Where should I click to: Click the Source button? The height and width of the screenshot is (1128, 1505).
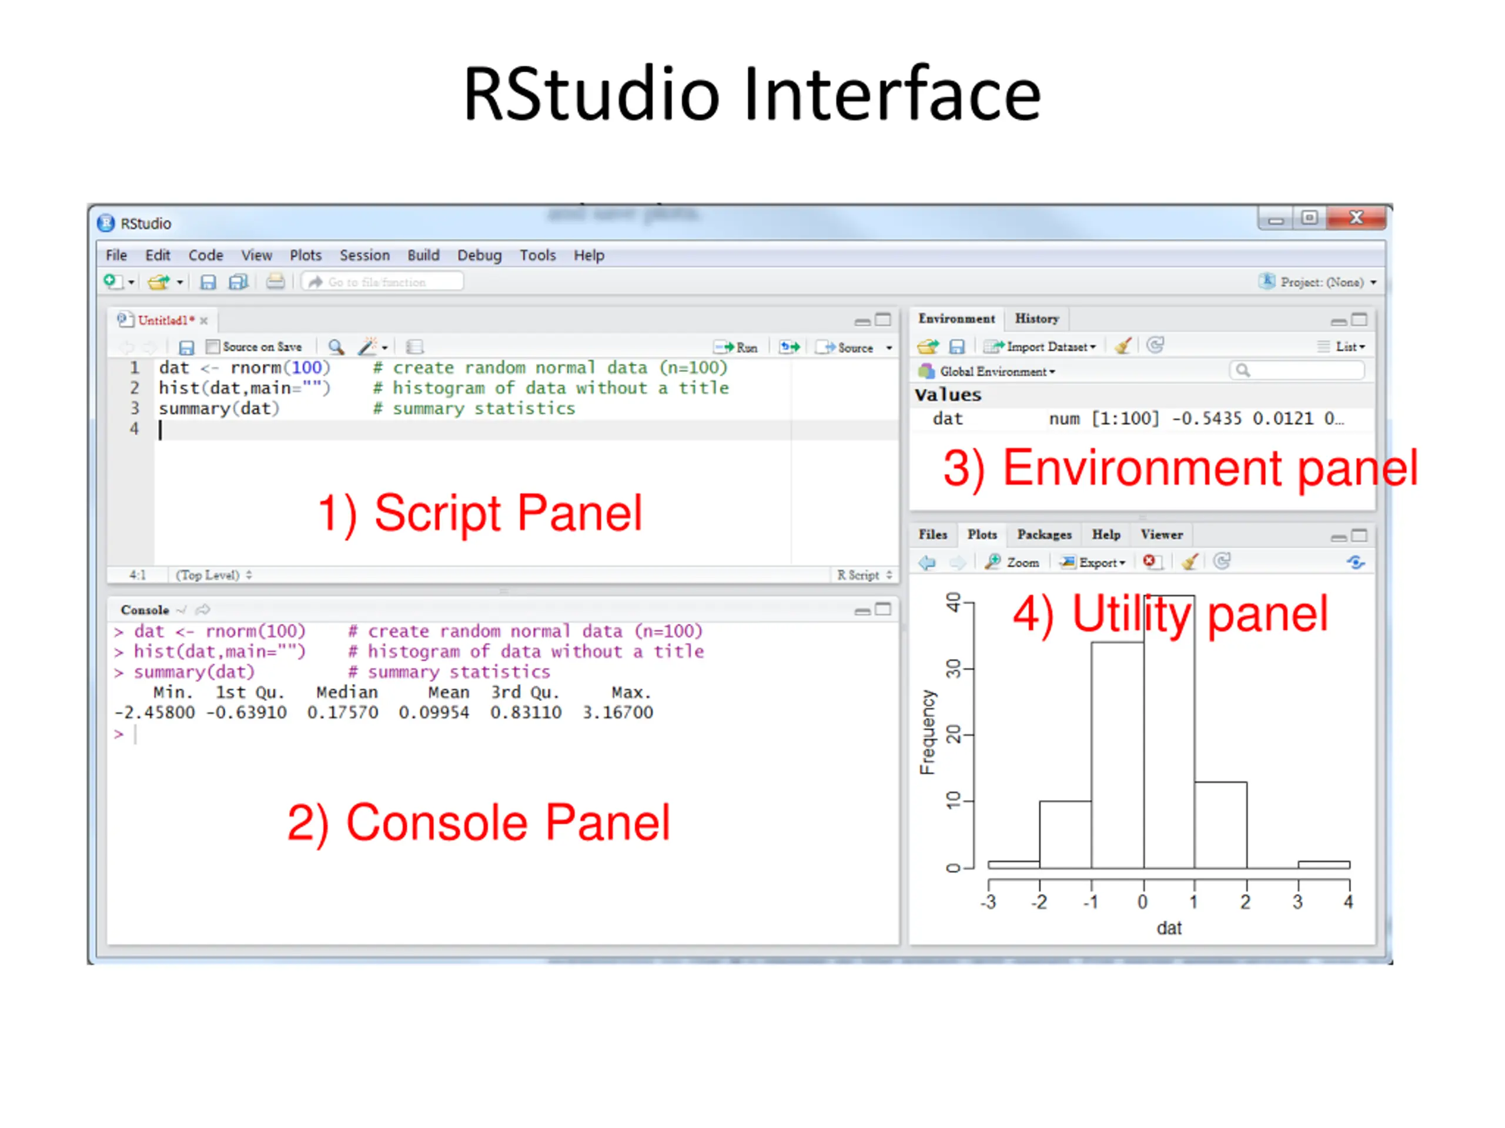[844, 347]
